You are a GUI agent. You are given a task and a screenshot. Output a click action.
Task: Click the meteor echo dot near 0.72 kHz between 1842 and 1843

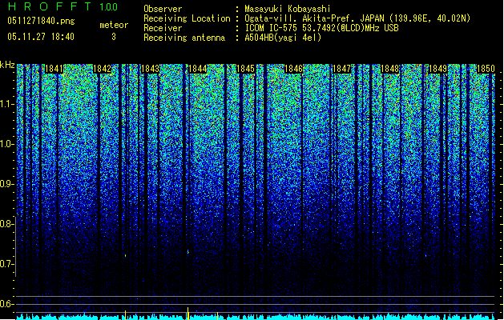pos(125,255)
